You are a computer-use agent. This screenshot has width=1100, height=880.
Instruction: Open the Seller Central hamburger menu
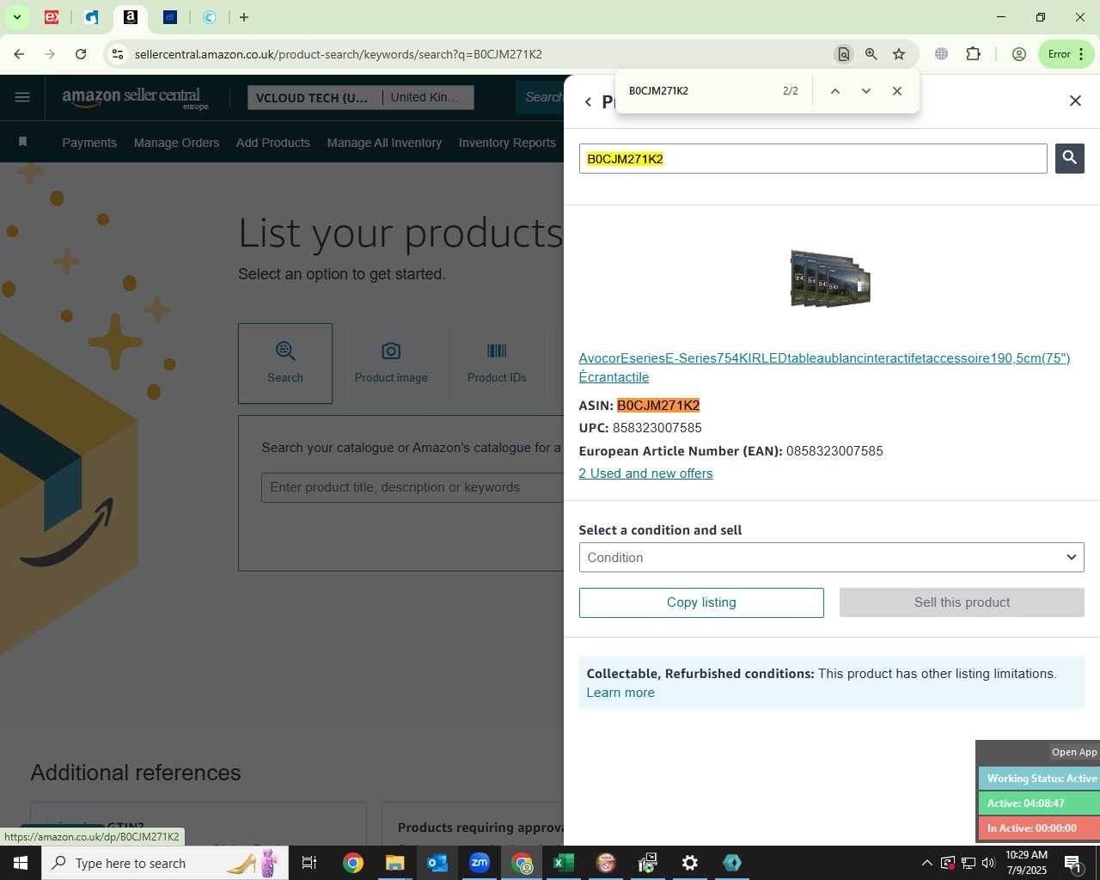tap(22, 97)
